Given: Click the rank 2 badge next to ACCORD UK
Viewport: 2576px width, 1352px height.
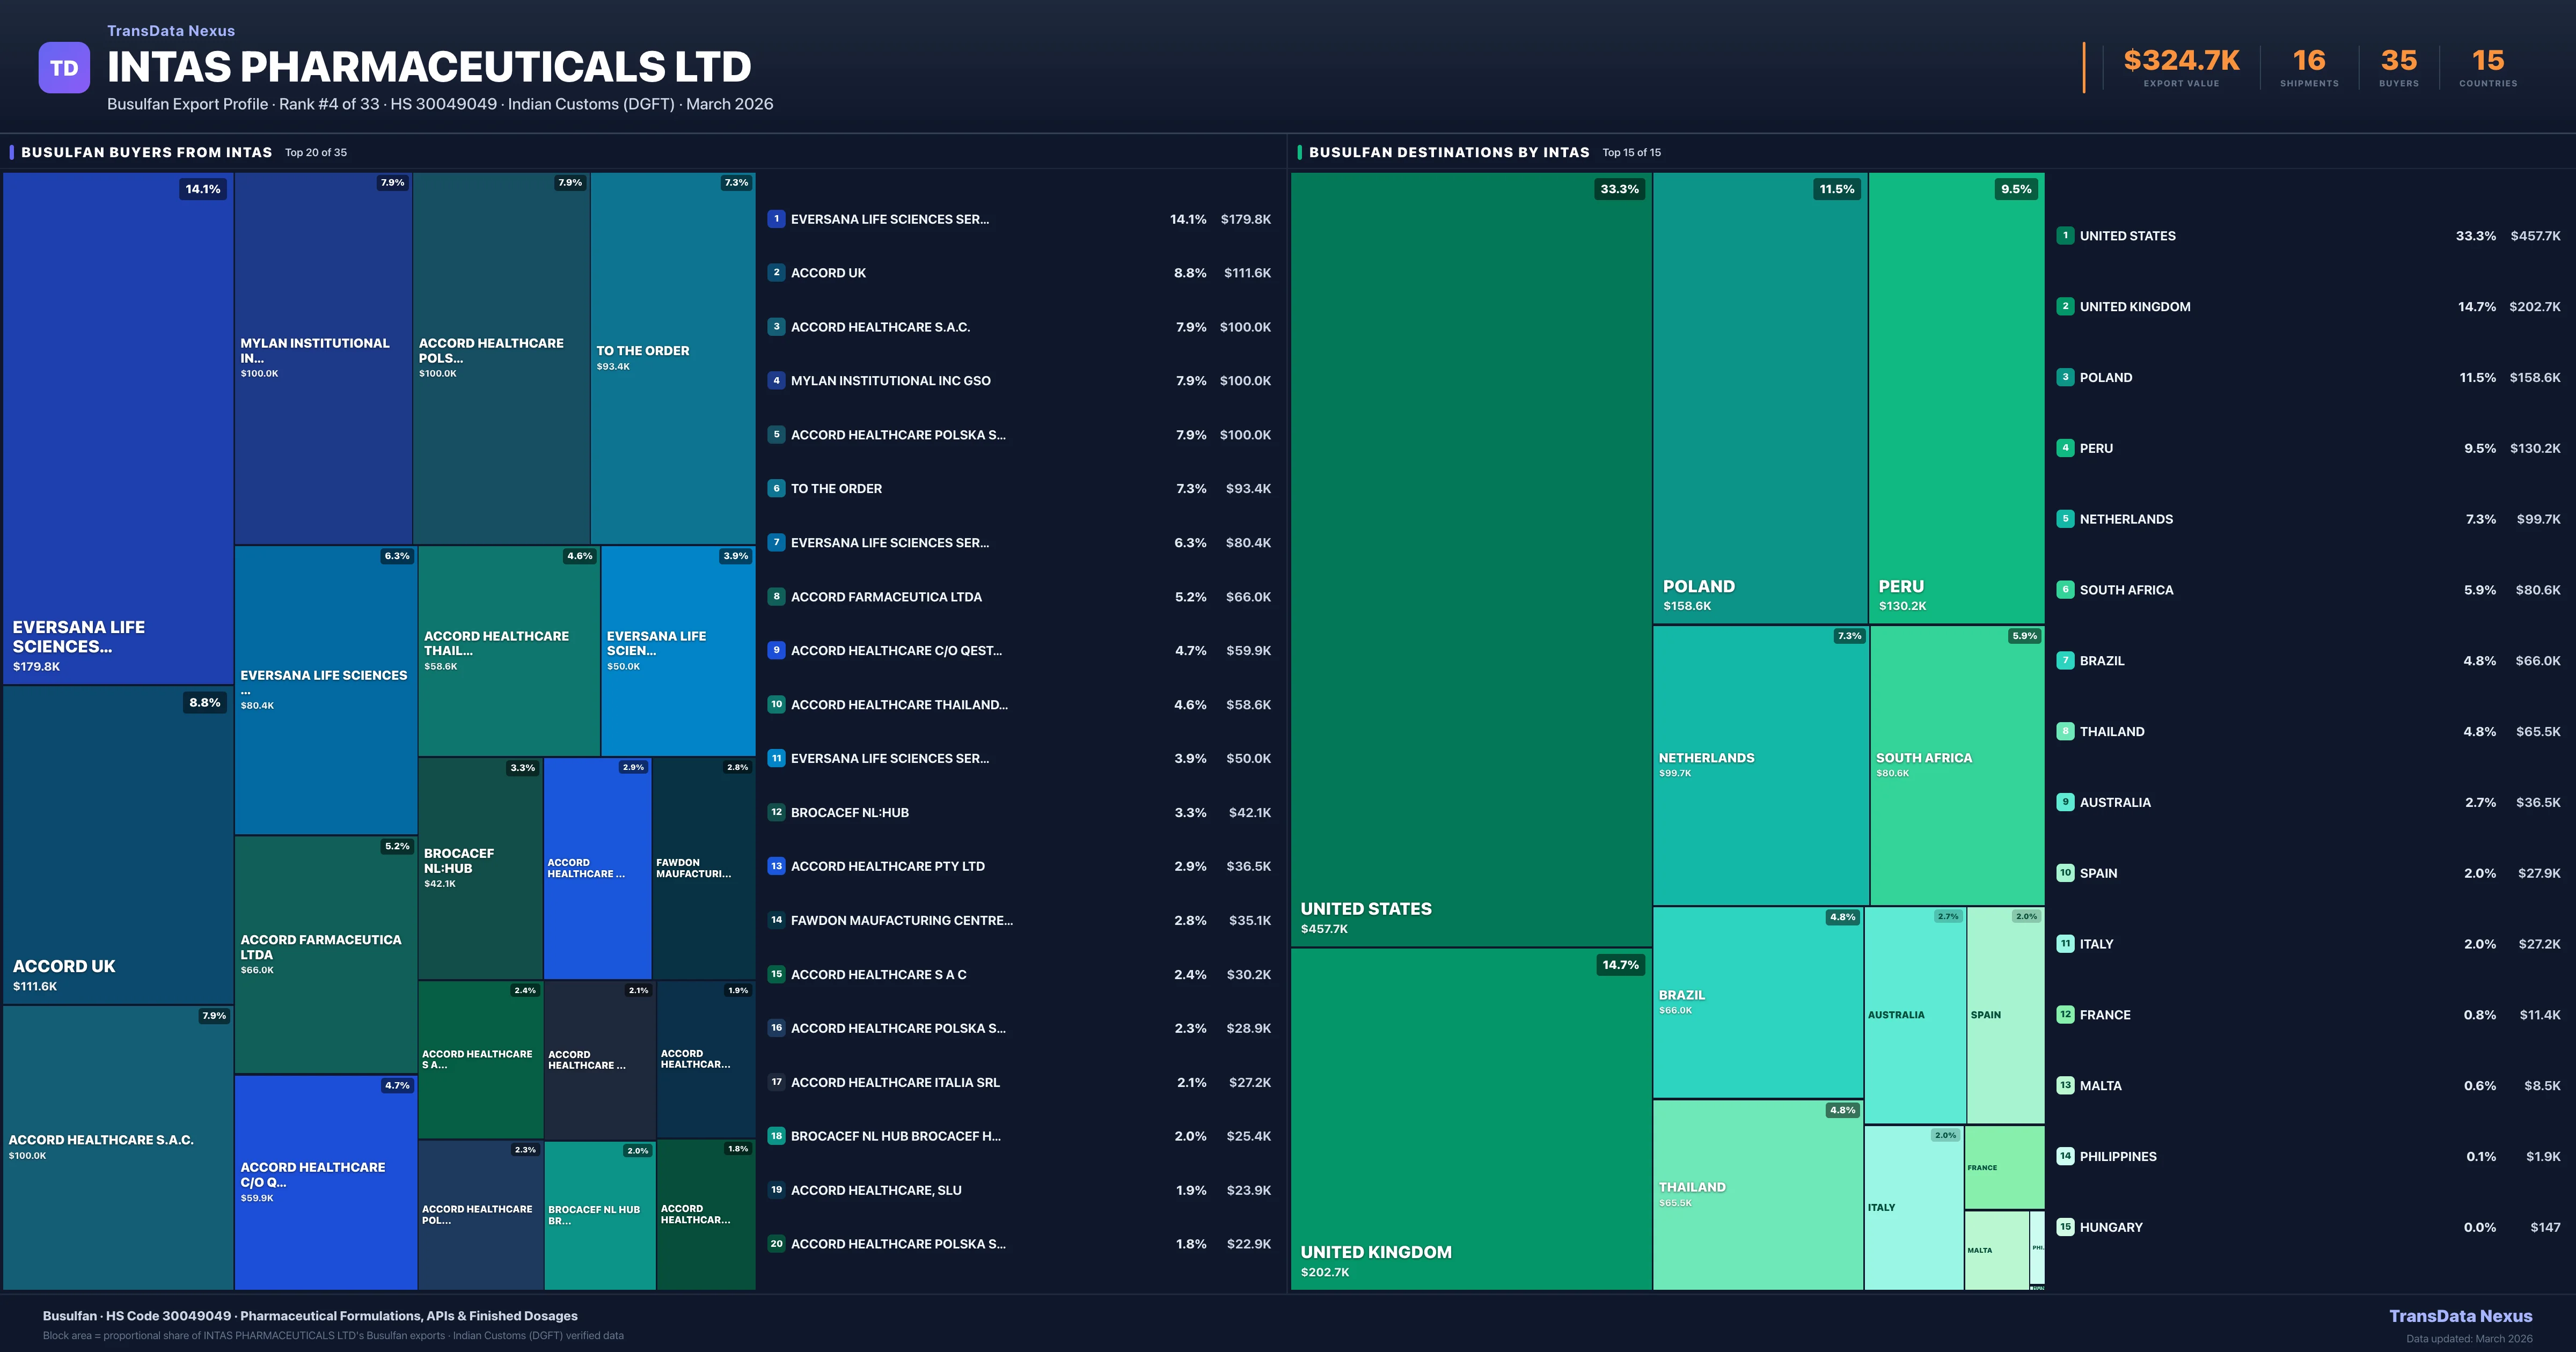Looking at the screenshot, I should click(777, 272).
